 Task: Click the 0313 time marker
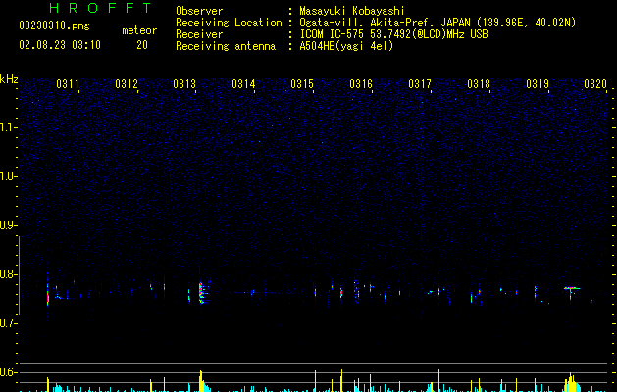184,84
